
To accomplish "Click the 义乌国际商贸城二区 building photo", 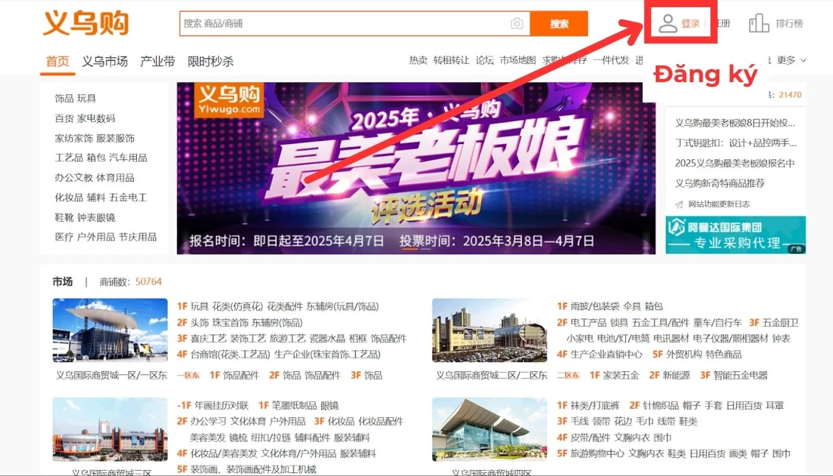I will pyautogui.click(x=490, y=330).
